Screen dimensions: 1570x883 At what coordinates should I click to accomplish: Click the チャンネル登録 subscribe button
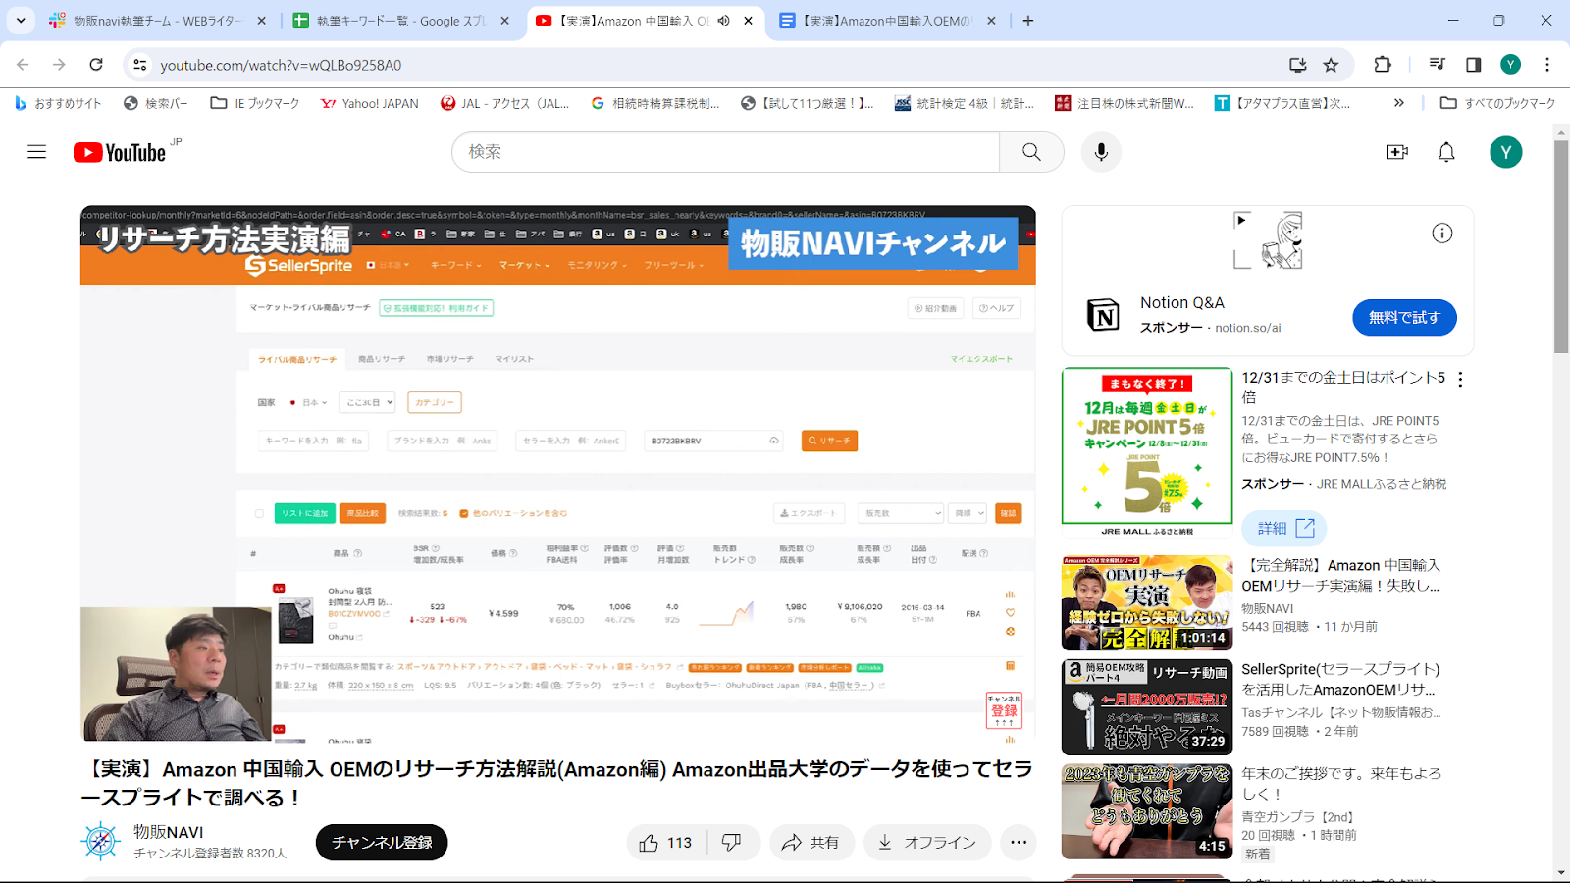click(x=382, y=843)
